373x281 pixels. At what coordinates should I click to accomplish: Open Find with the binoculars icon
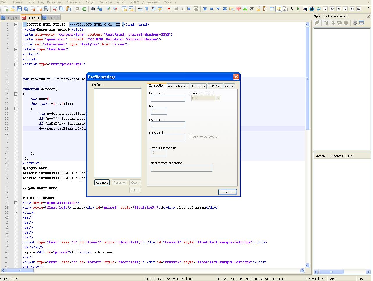click(x=93, y=9)
